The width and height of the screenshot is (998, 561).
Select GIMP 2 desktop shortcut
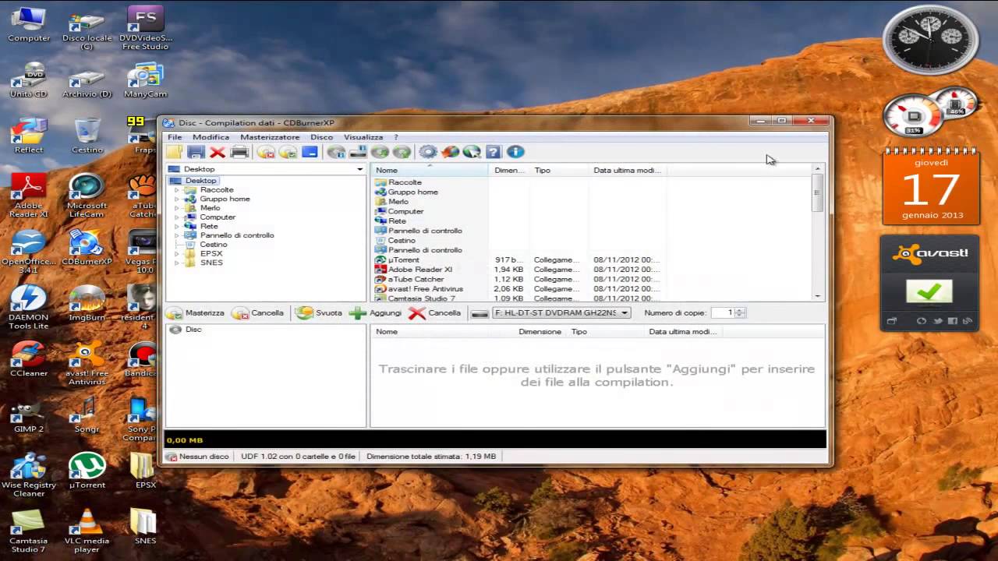29,415
